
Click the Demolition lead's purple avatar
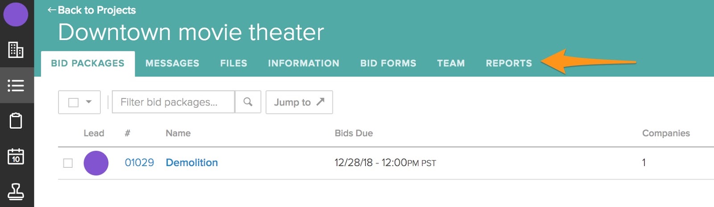(x=96, y=163)
